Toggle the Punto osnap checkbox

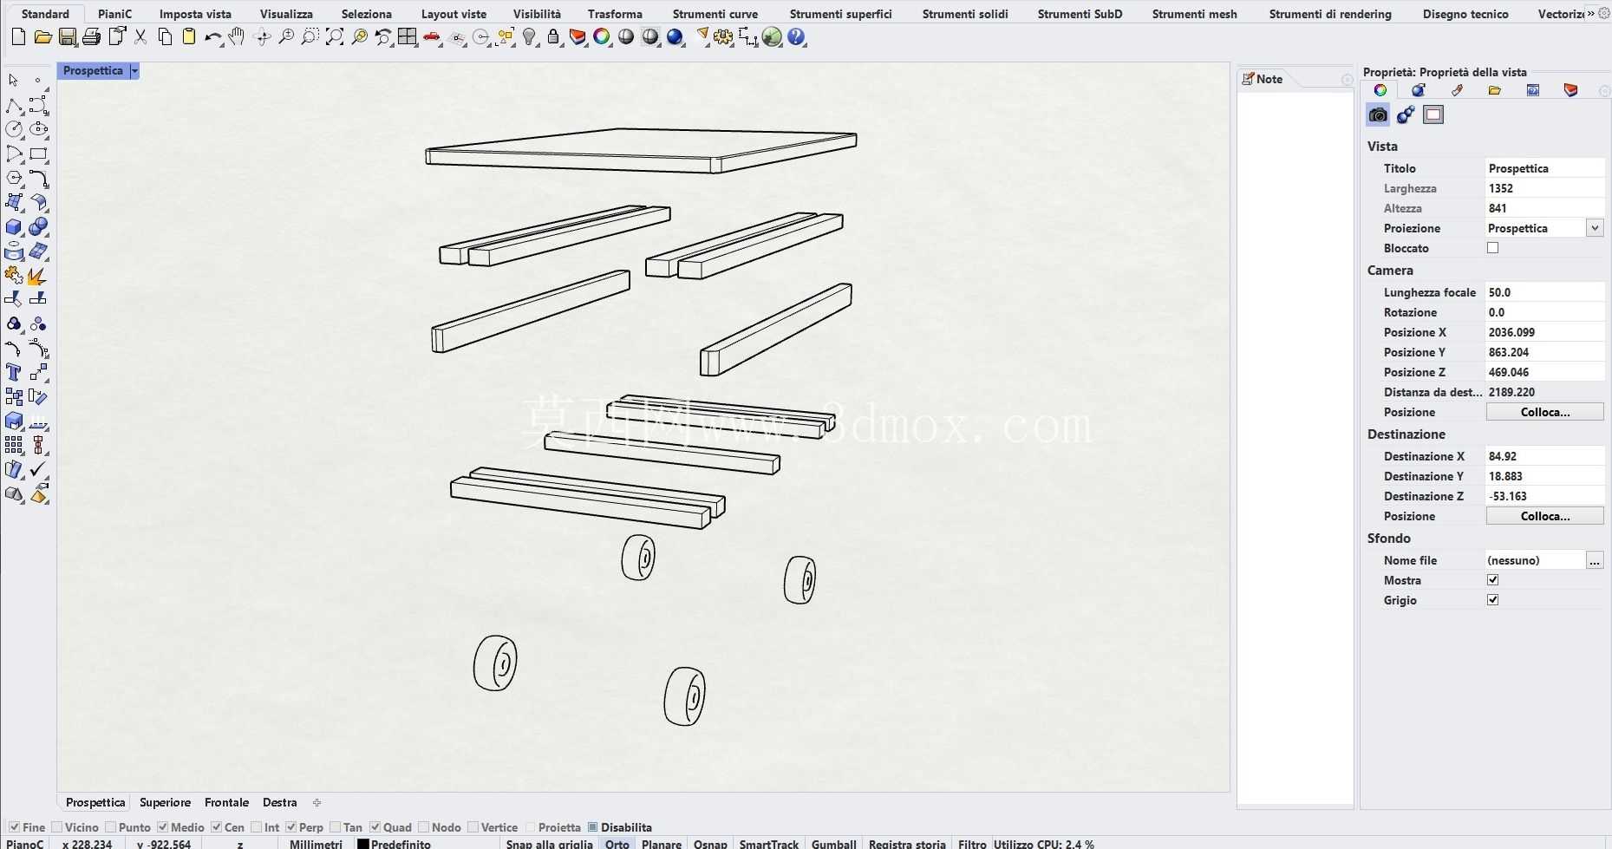coord(111,827)
